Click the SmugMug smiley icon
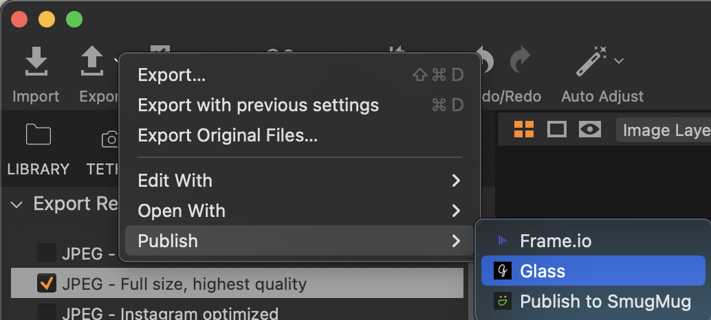 pos(502,301)
